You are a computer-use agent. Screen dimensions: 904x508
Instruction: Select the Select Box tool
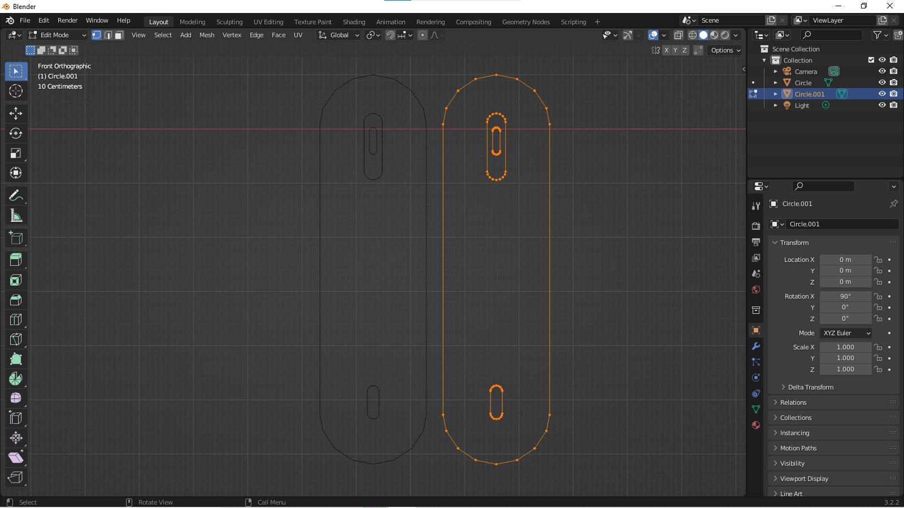tap(16, 71)
